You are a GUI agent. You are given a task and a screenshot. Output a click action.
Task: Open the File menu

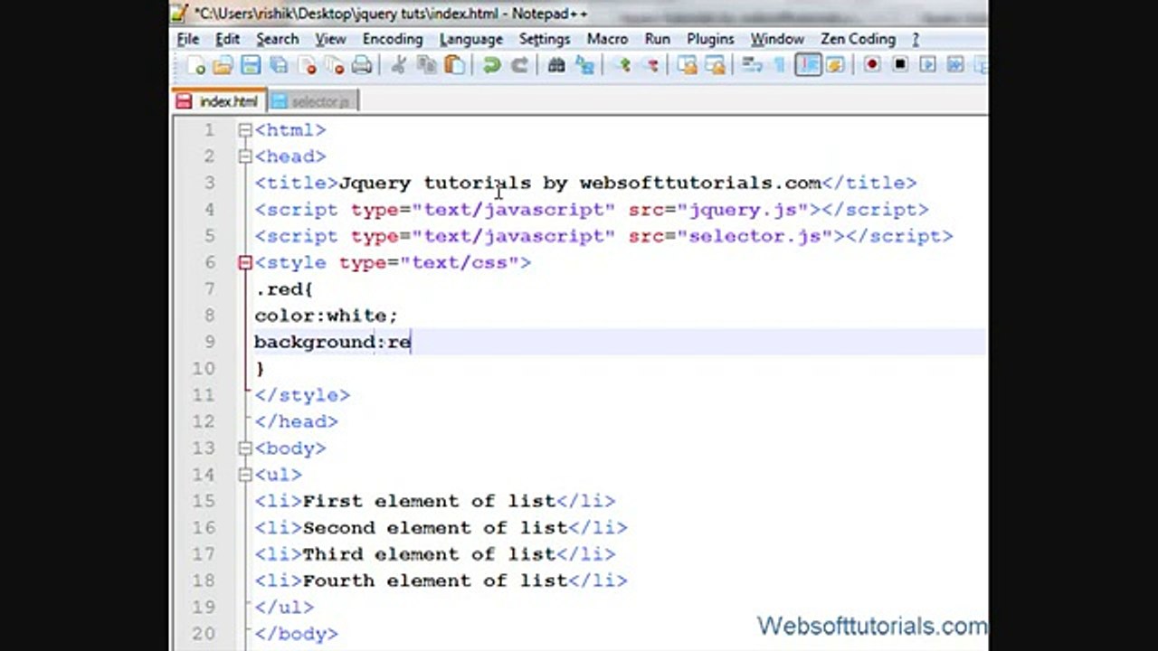[188, 39]
